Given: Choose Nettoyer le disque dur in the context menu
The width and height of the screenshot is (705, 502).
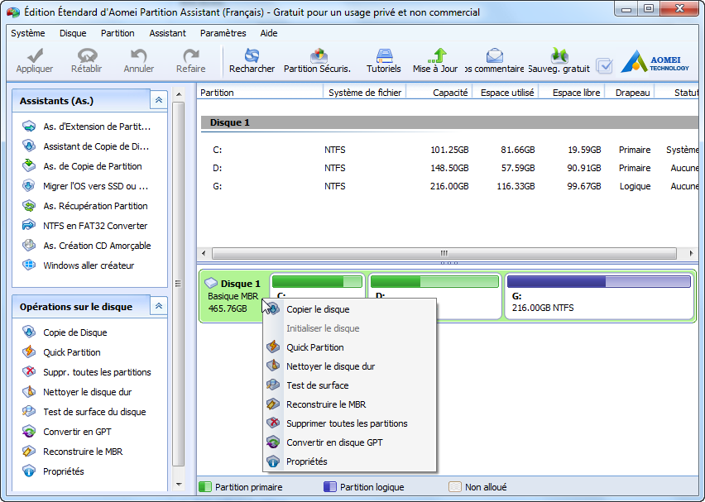Looking at the screenshot, I should 350,366.
